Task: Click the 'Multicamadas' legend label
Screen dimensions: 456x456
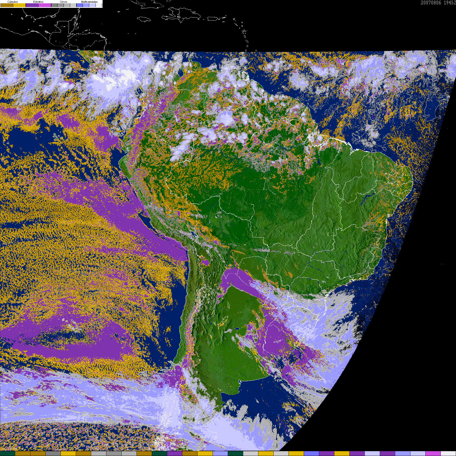Action: (x=89, y=2)
